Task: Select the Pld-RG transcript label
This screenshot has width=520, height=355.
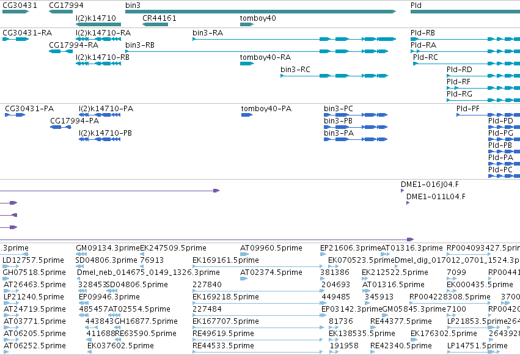Action: pos(460,94)
